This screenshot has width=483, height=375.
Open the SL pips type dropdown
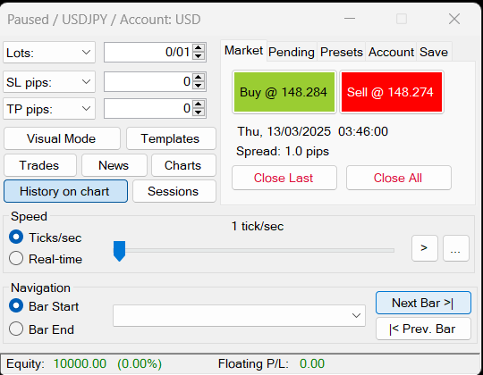click(x=49, y=82)
